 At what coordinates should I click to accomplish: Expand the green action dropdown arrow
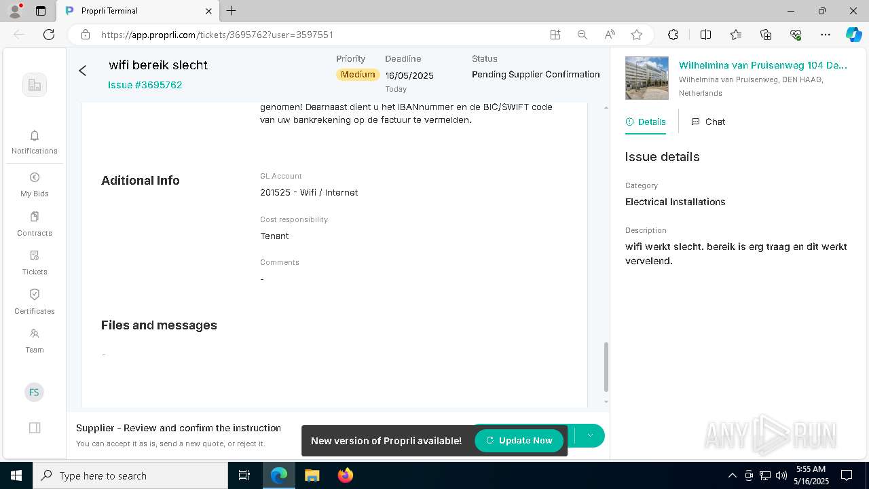(590, 435)
